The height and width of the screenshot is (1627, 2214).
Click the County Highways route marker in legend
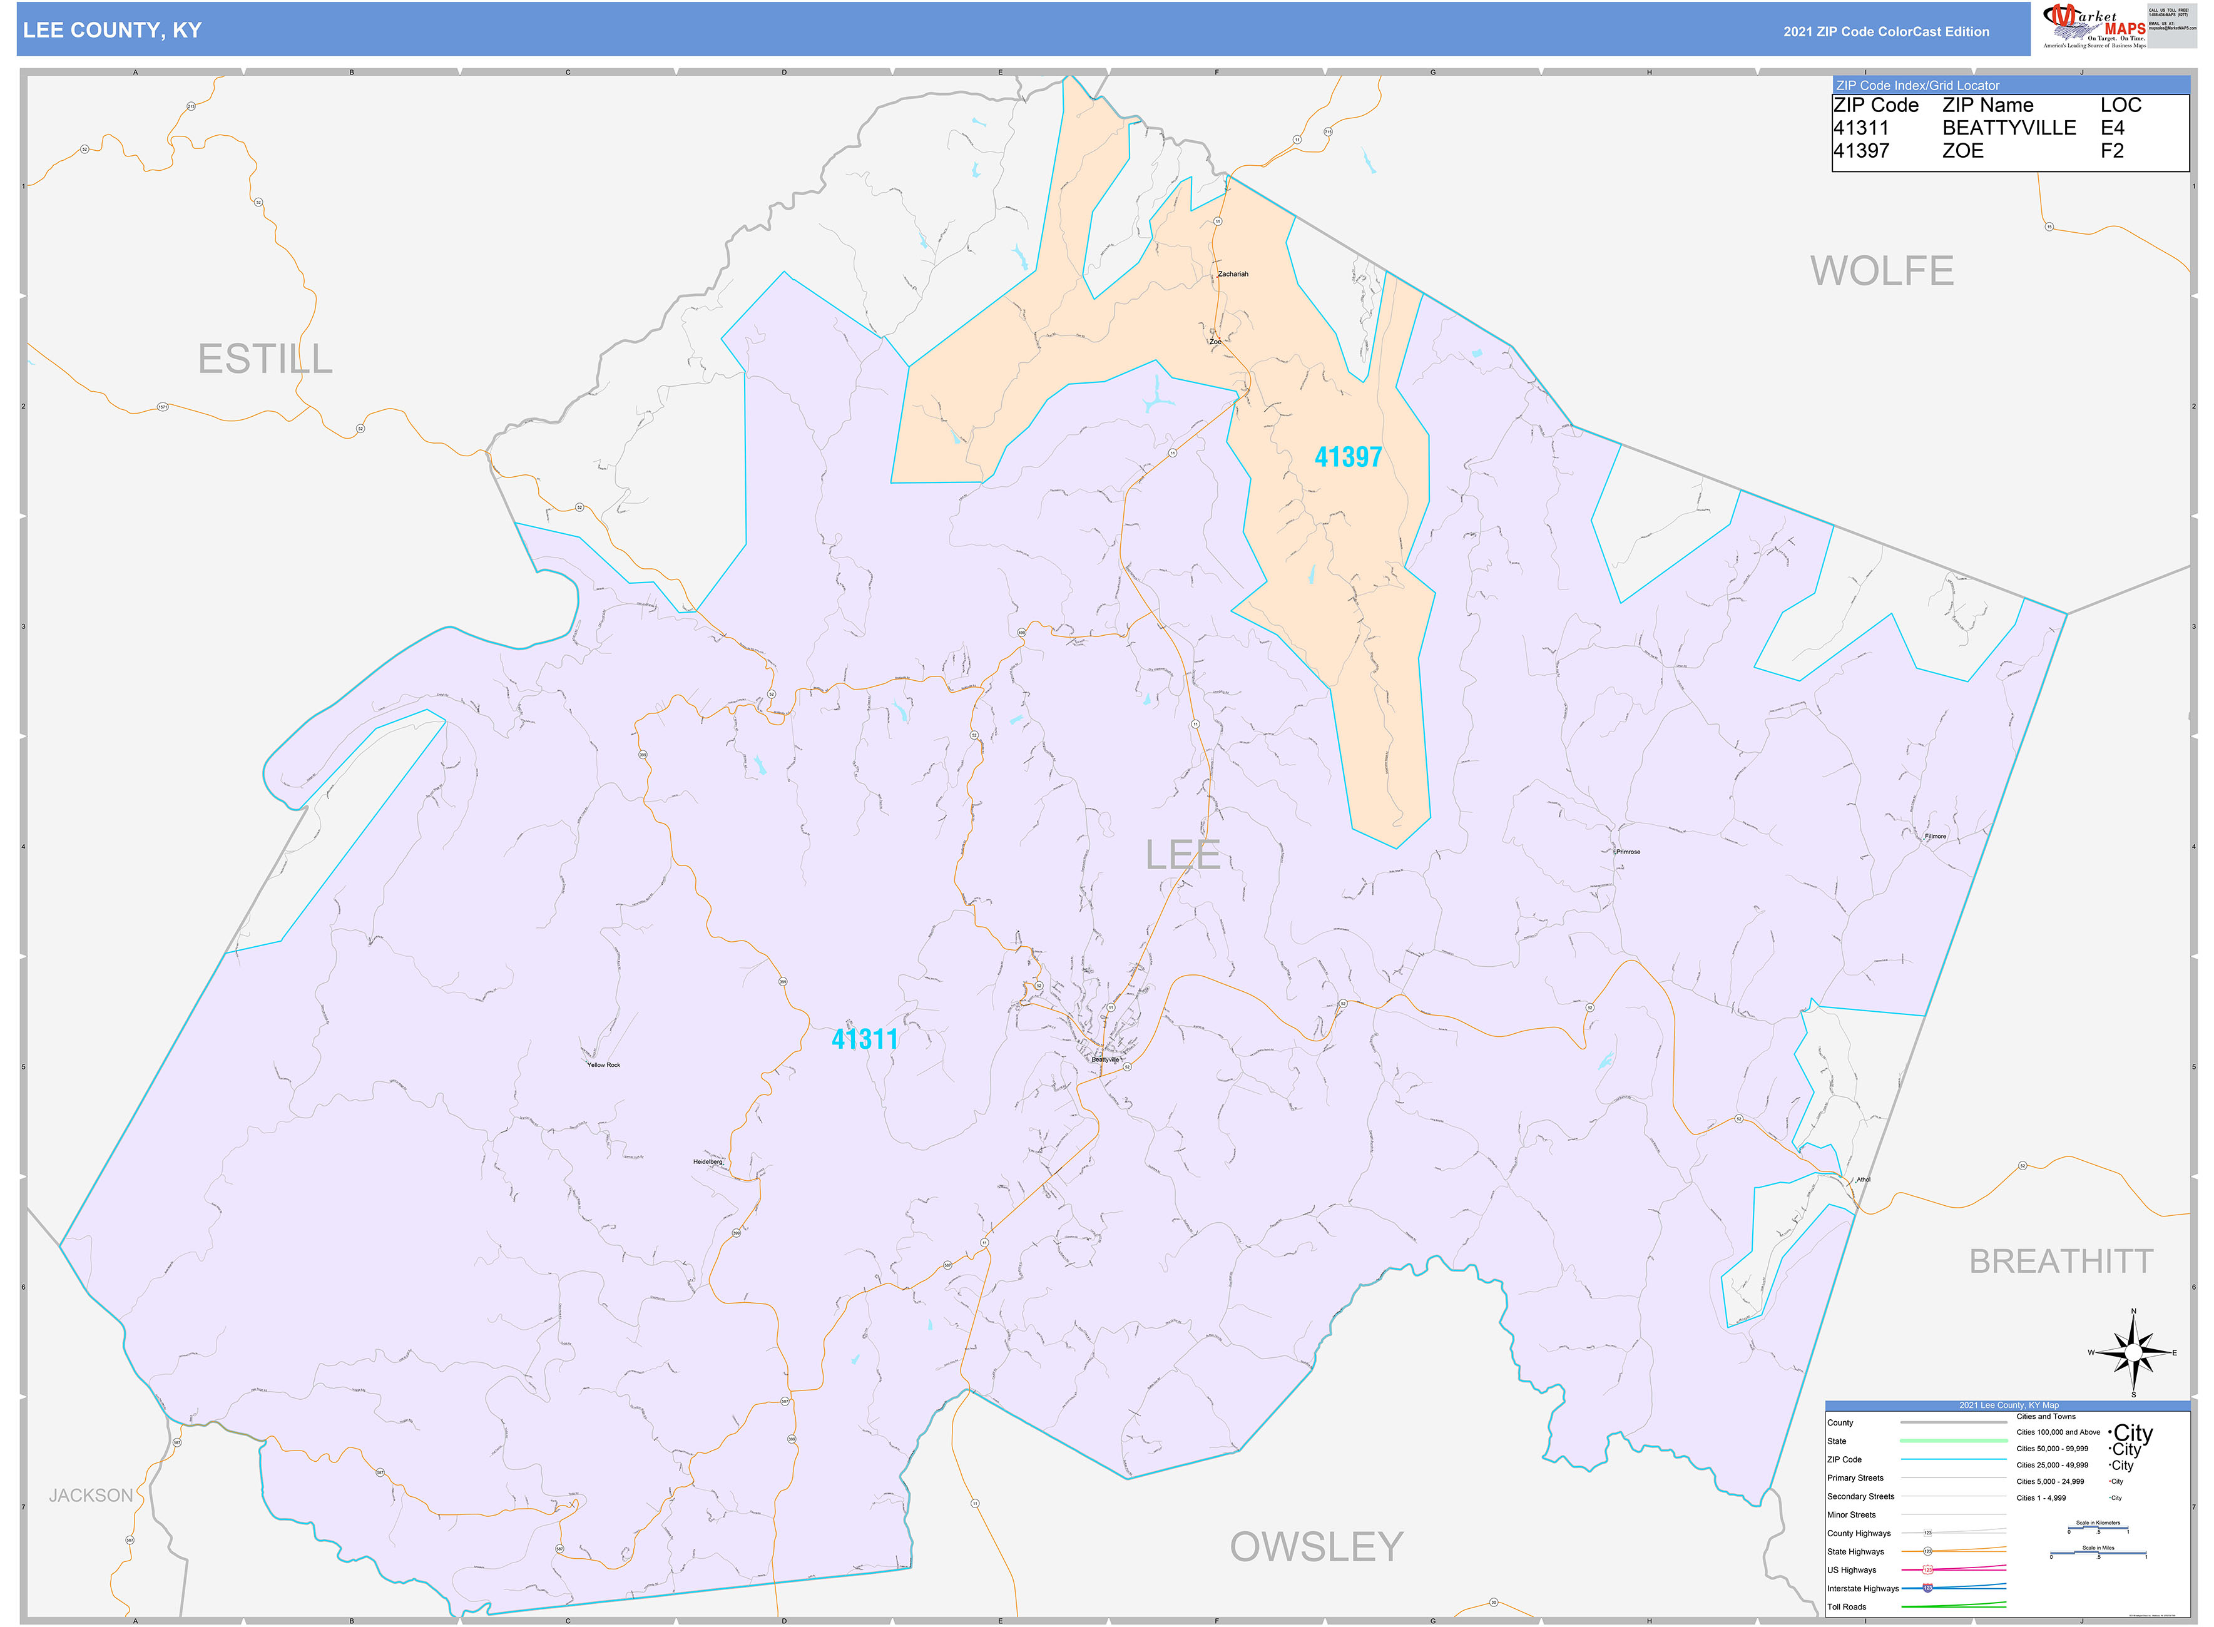tap(1927, 1533)
